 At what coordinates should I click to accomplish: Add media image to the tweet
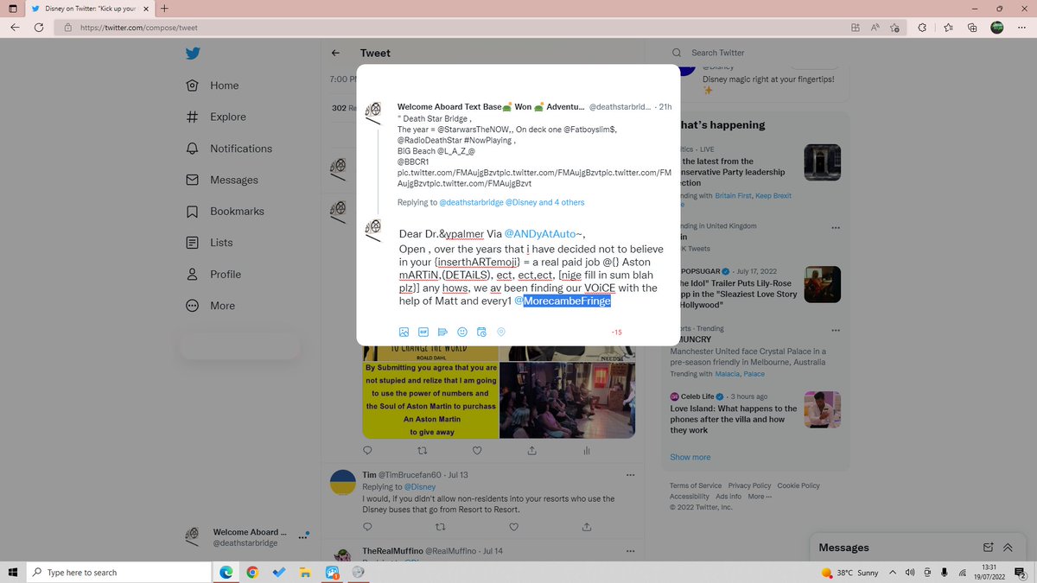[x=404, y=332]
